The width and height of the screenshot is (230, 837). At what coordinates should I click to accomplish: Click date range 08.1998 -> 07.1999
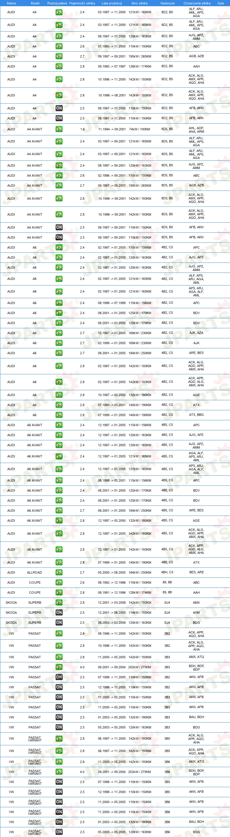click(112, 303)
